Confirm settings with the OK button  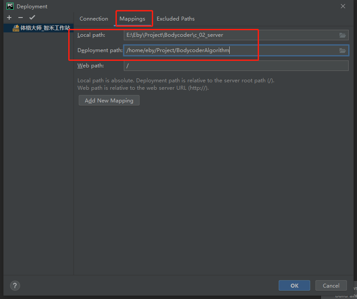click(294, 285)
